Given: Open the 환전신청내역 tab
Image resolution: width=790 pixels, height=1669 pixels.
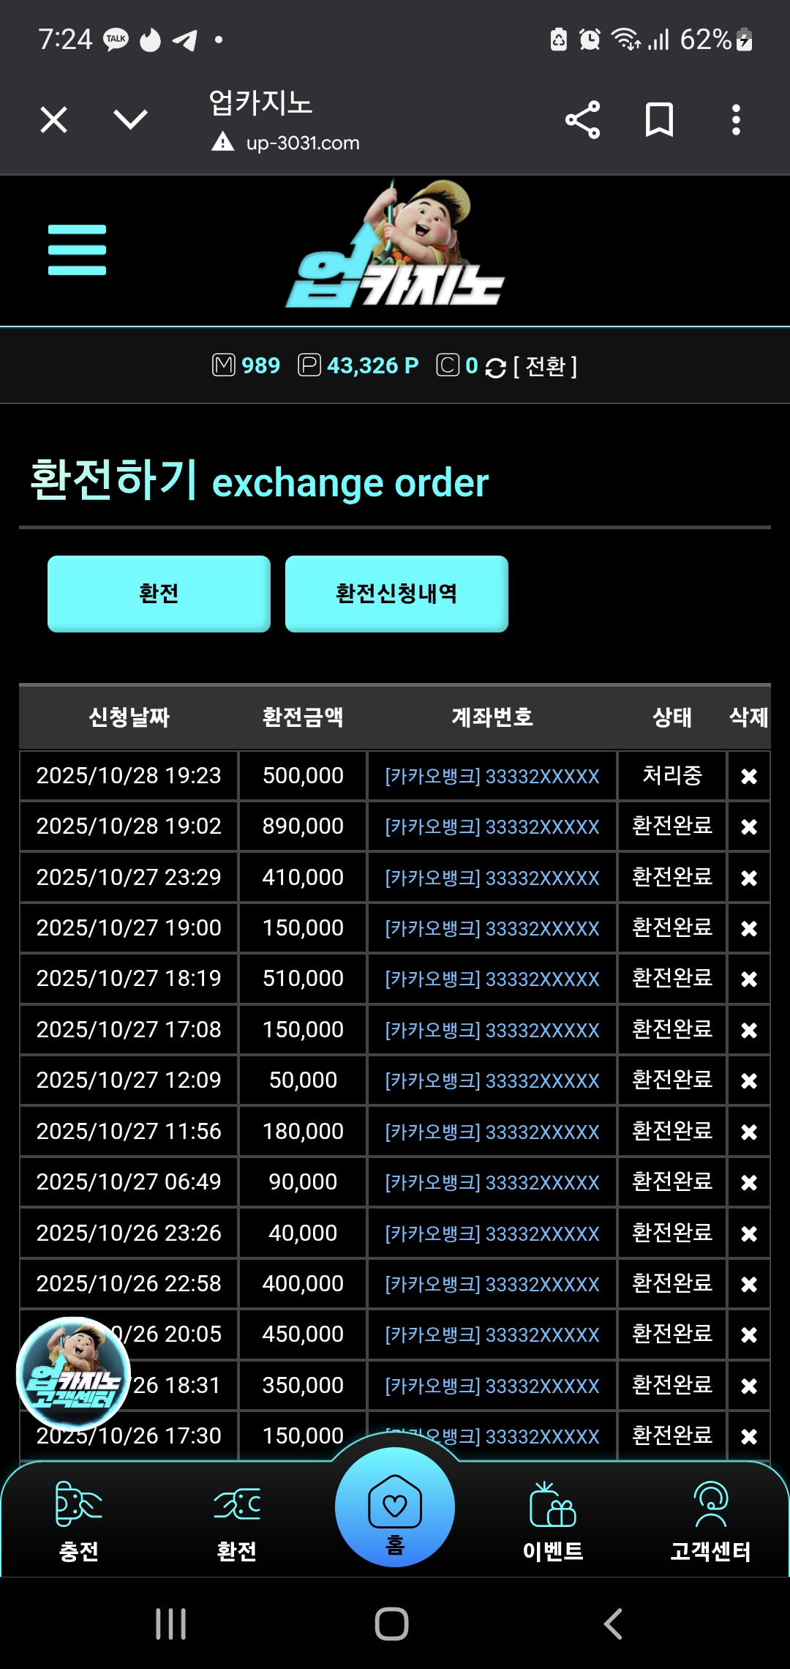Looking at the screenshot, I should [x=396, y=593].
